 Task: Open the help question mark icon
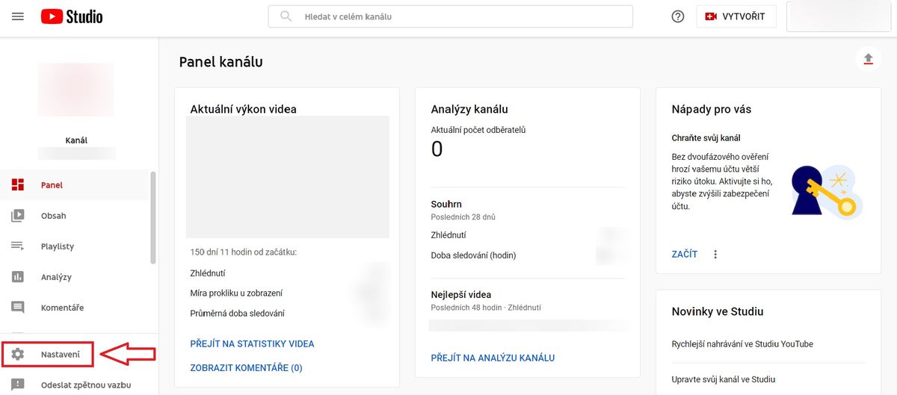click(678, 16)
